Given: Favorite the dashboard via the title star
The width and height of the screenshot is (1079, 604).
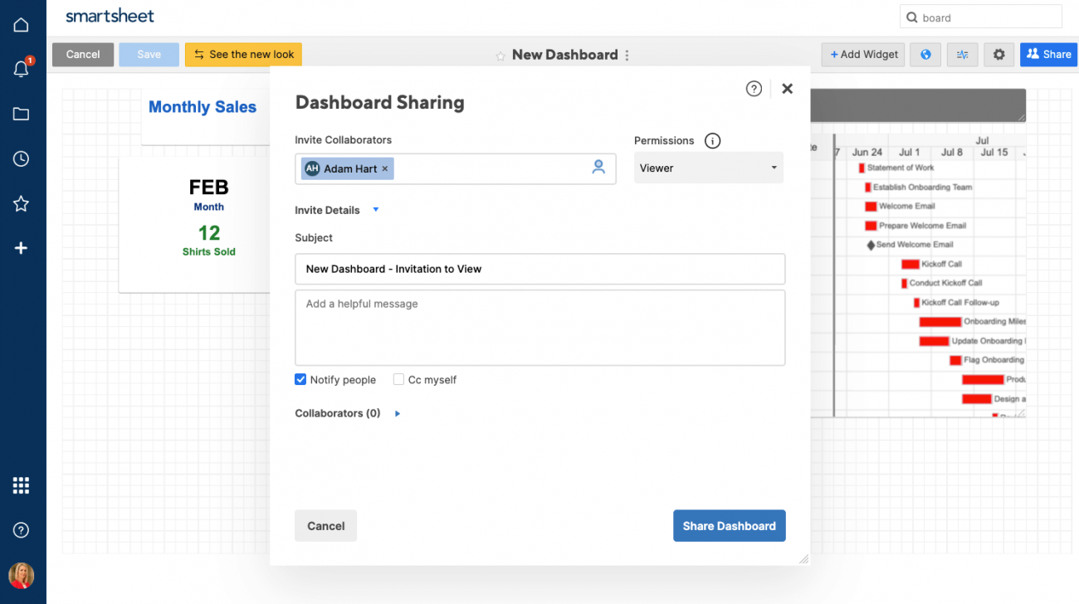Looking at the screenshot, I should (x=500, y=55).
